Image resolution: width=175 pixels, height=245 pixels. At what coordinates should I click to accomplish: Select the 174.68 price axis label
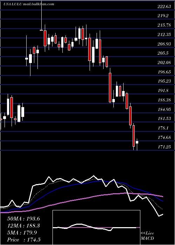point(164,138)
